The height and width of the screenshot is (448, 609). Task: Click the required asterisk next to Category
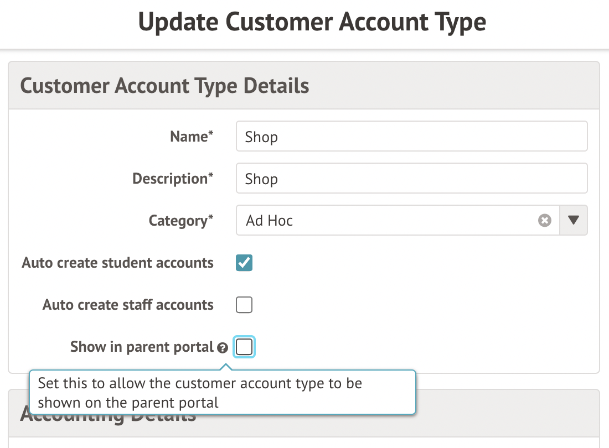coord(210,218)
